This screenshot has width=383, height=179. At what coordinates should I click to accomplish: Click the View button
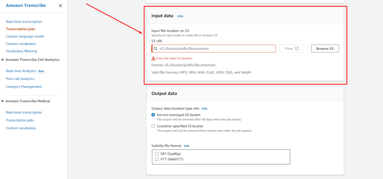291,49
